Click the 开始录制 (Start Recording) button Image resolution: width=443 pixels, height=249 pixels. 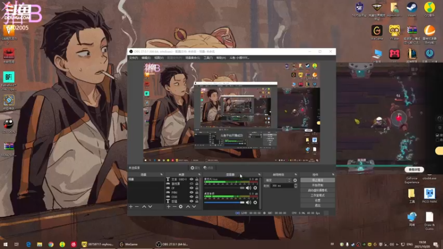pos(317,185)
